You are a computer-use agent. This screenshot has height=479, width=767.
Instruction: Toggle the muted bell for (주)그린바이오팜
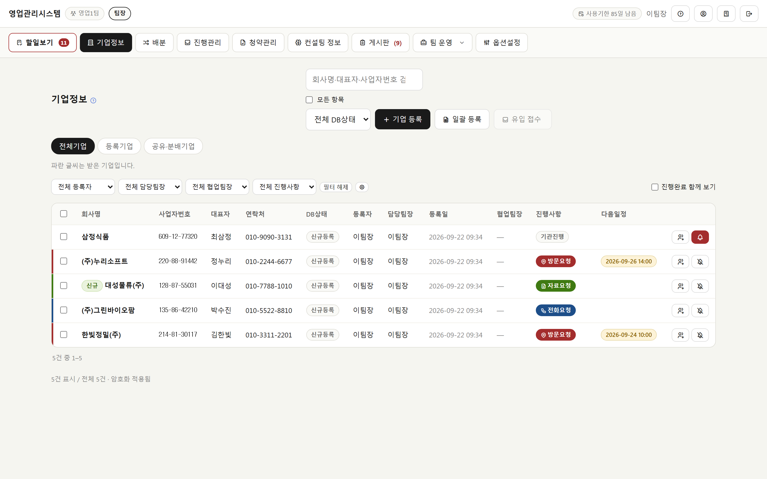click(700, 311)
